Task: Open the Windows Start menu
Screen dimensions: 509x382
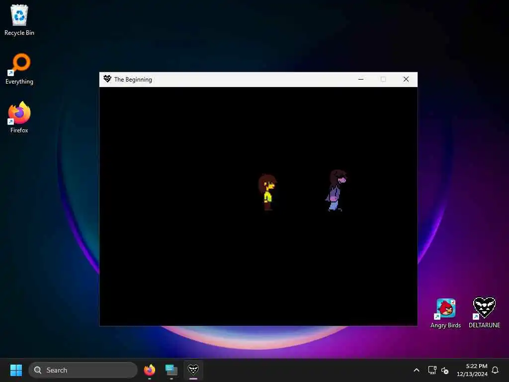Action: pos(16,370)
